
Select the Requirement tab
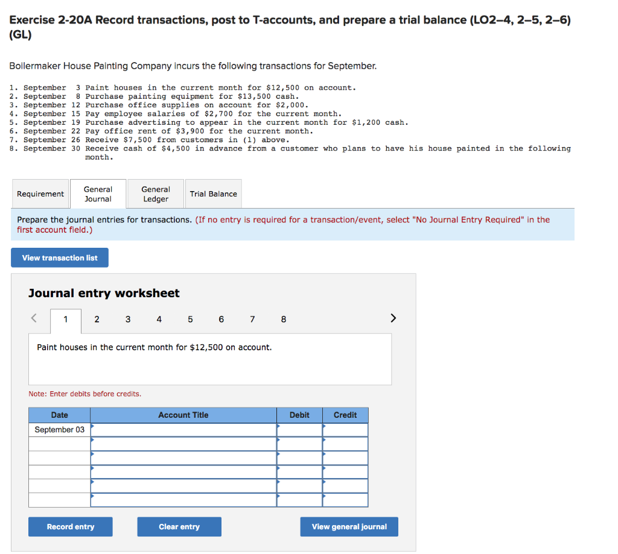(x=40, y=194)
